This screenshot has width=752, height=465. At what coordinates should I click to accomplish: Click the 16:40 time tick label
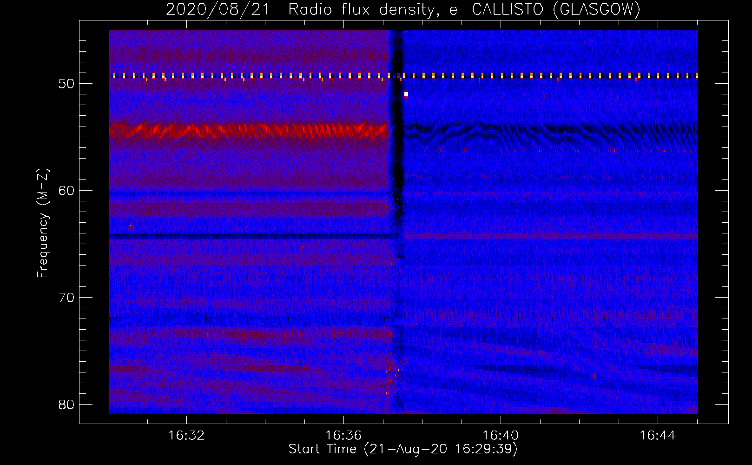501,436
